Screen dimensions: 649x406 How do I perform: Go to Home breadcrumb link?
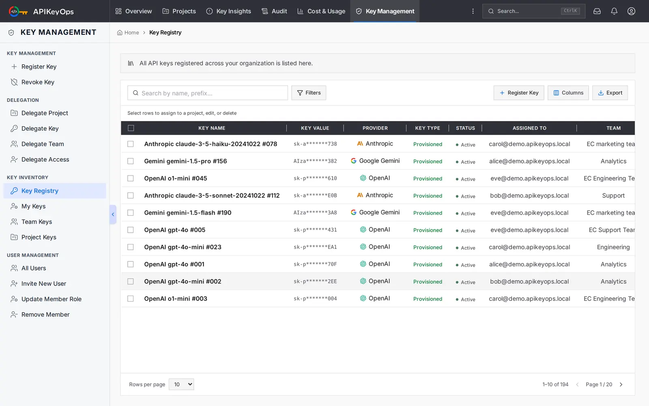(x=128, y=32)
